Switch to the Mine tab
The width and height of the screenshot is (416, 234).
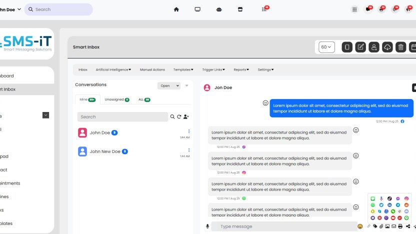point(87,99)
